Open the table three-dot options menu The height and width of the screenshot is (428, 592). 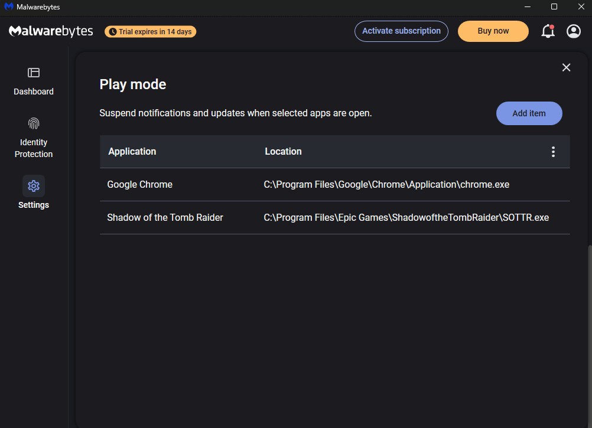(553, 152)
